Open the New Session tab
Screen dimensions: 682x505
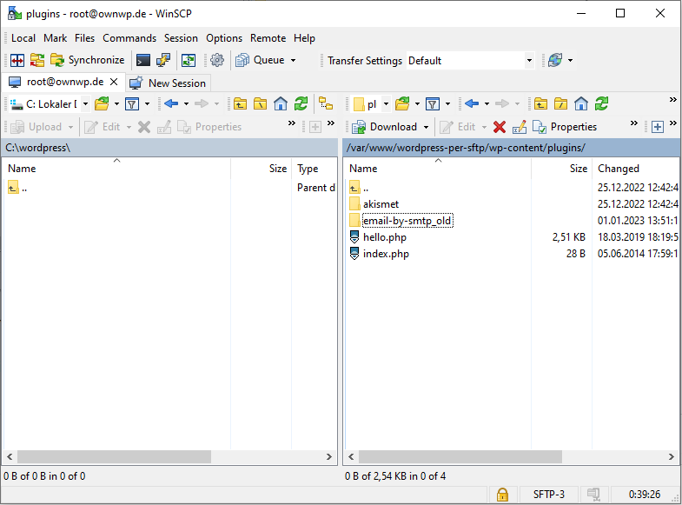169,83
